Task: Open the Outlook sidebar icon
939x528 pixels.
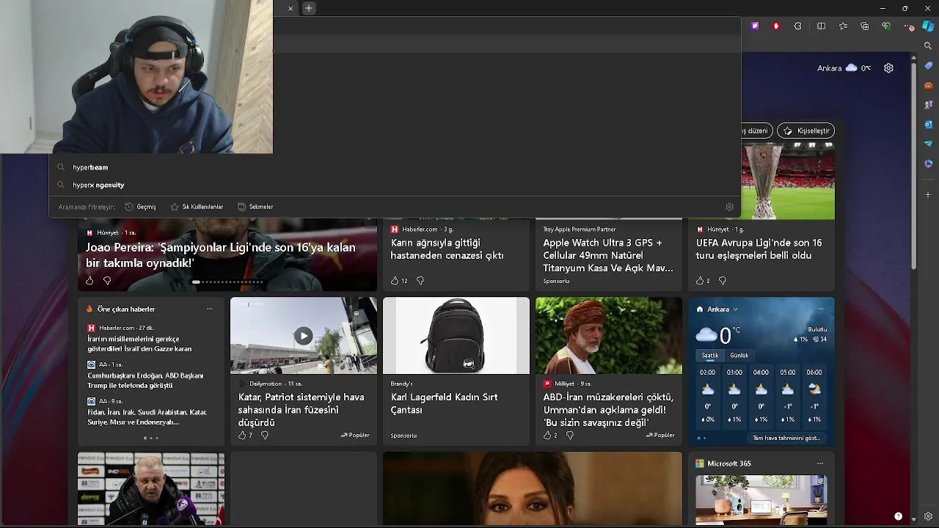Action: click(x=928, y=124)
